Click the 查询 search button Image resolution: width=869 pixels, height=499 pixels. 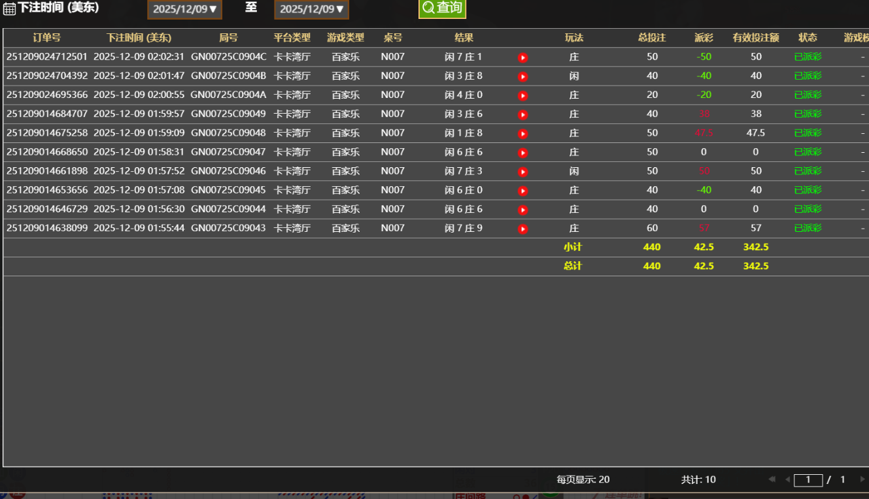[442, 8]
